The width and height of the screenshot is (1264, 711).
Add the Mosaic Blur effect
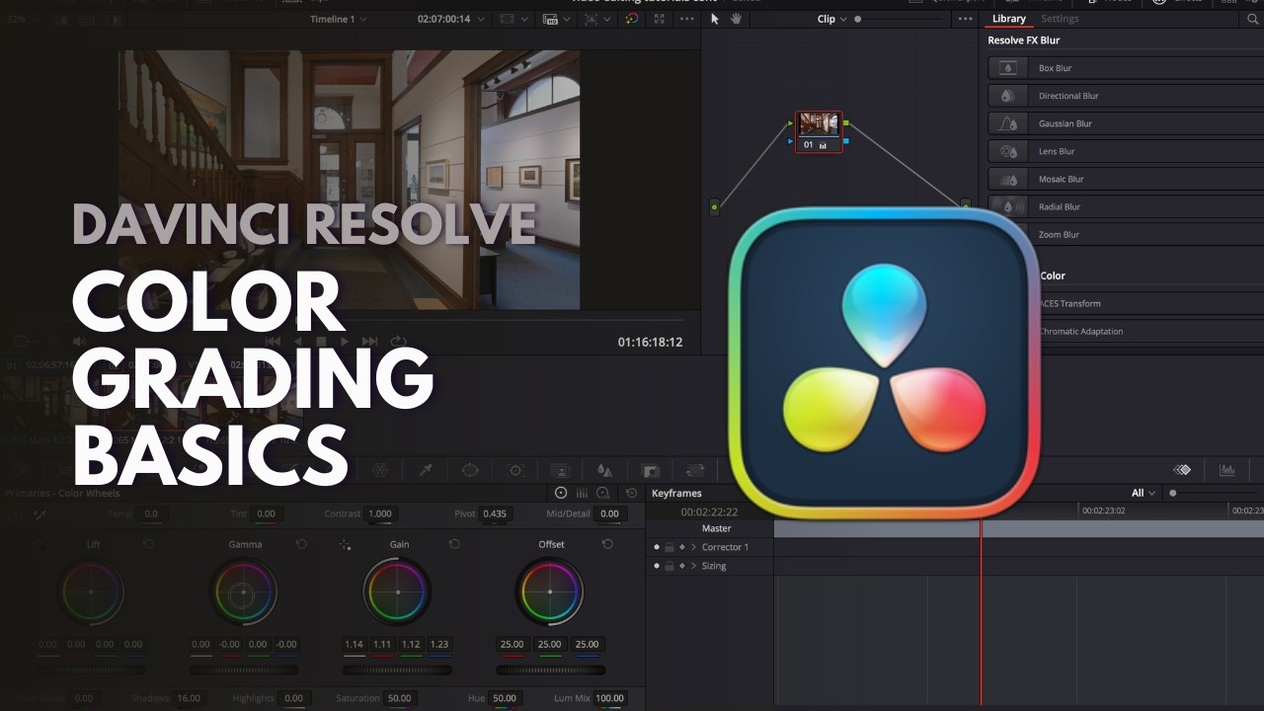coord(1126,179)
